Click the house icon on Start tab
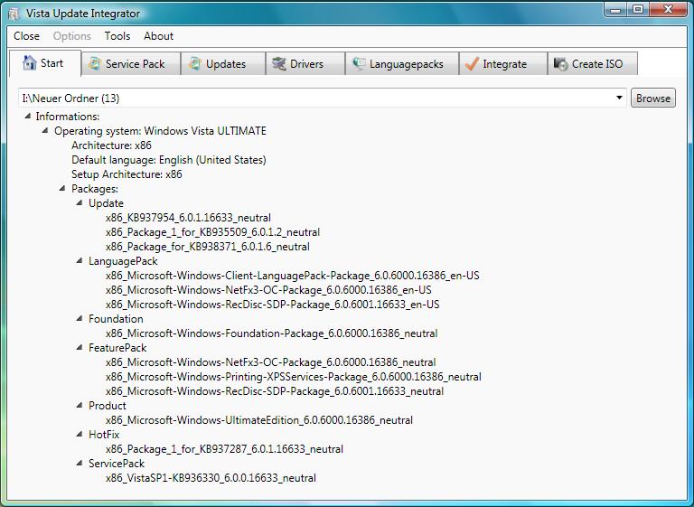The width and height of the screenshot is (694, 507). point(29,63)
